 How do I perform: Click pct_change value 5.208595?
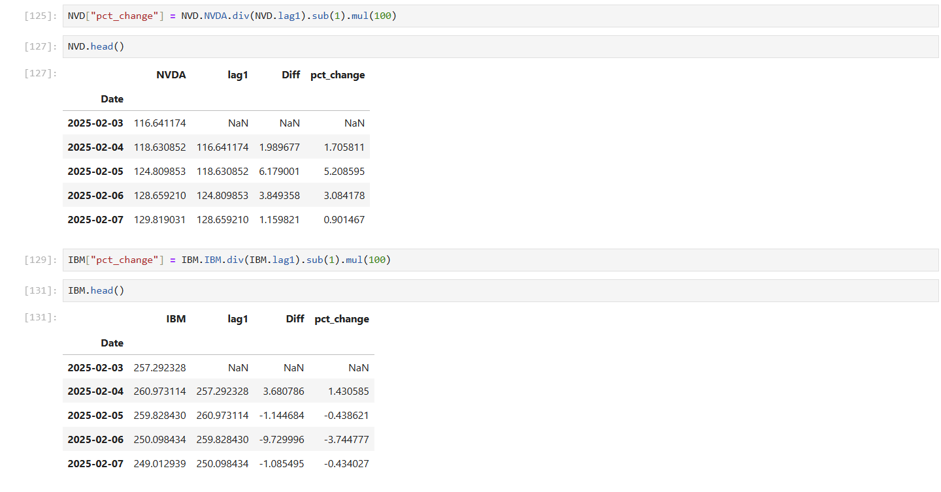344,171
